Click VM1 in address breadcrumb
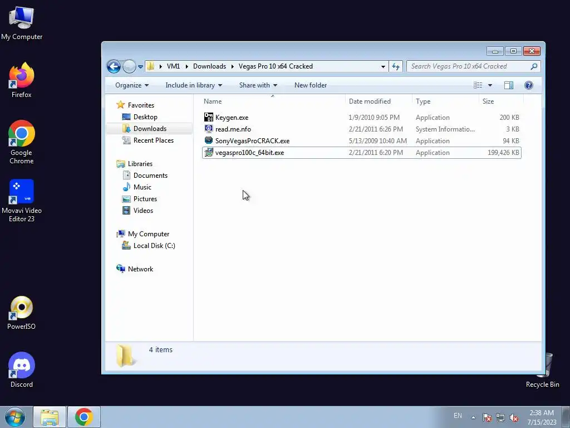This screenshot has width=570, height=428. (174, 66)
